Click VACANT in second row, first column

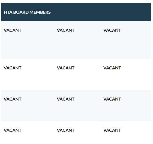13,68
